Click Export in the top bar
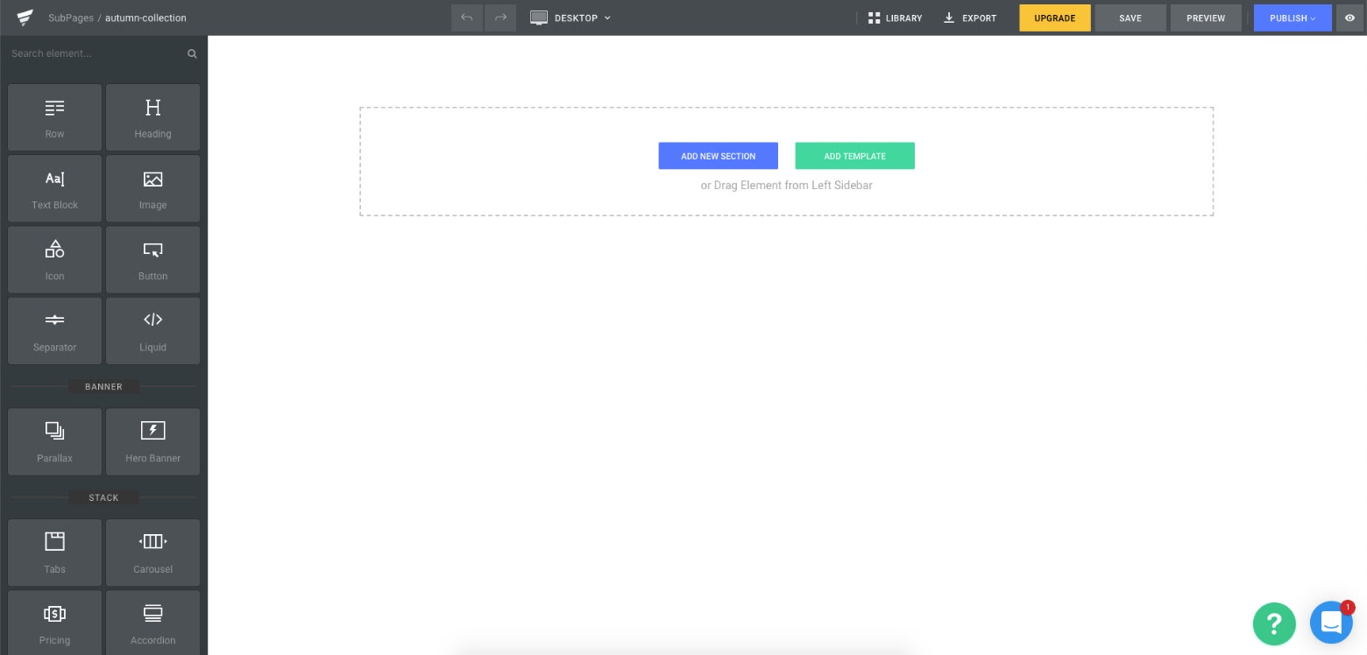Image resolution: width=1367 pixels, height=655 pixels. [970, 18]
